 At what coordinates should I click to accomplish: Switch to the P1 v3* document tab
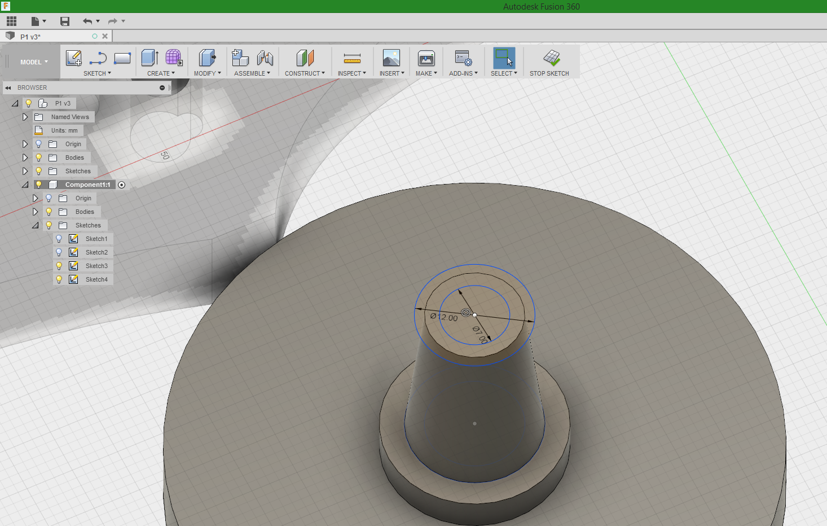tap(30, 37)
